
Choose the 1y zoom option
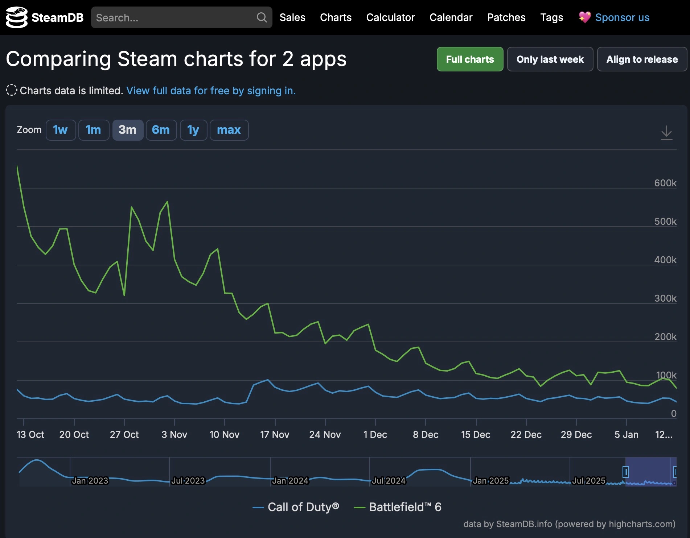coord(193,130)
